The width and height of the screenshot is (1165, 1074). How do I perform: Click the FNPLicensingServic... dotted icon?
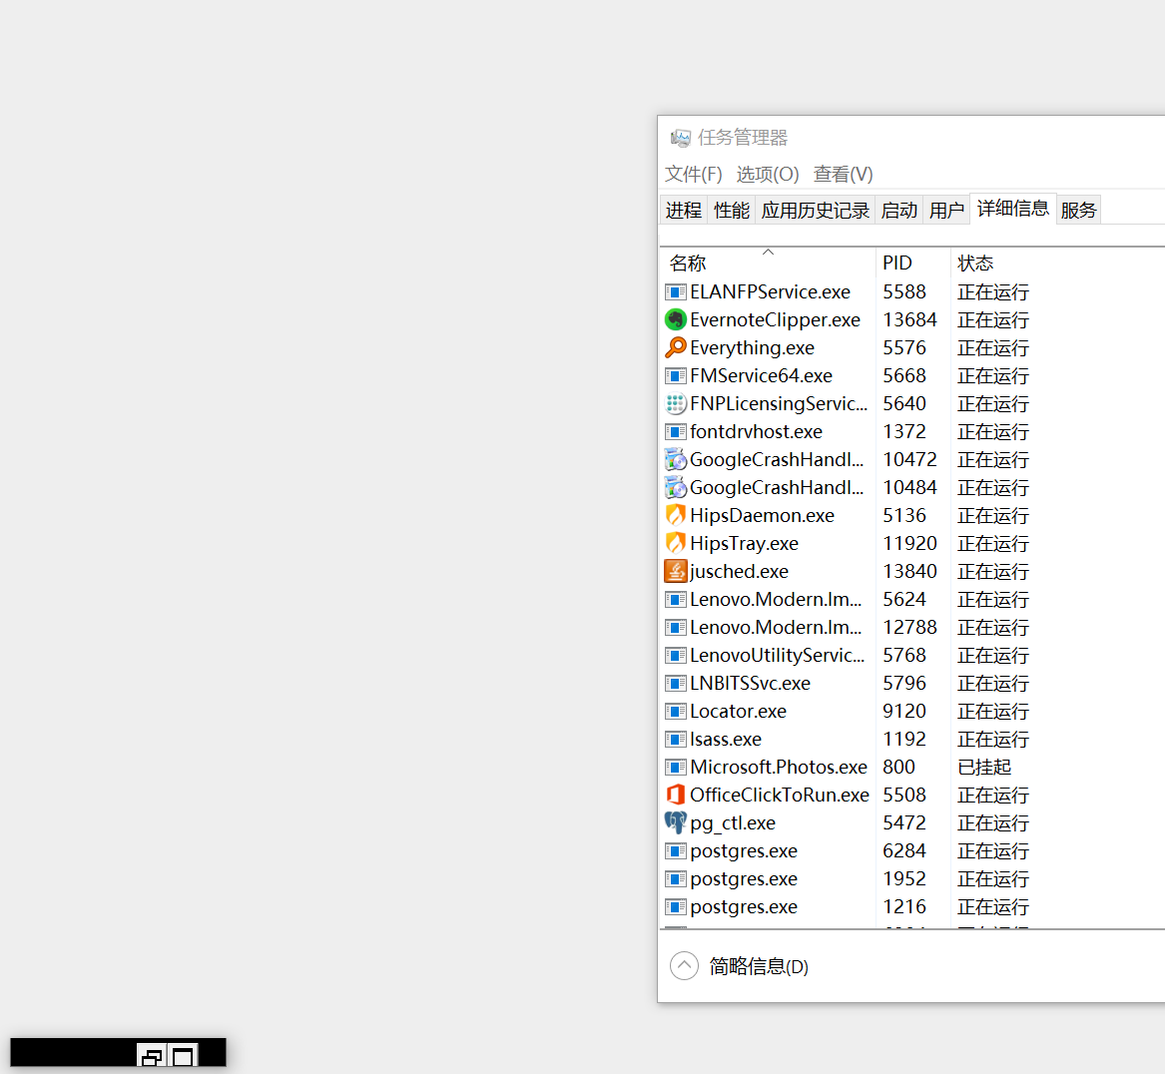pos(676,404)
